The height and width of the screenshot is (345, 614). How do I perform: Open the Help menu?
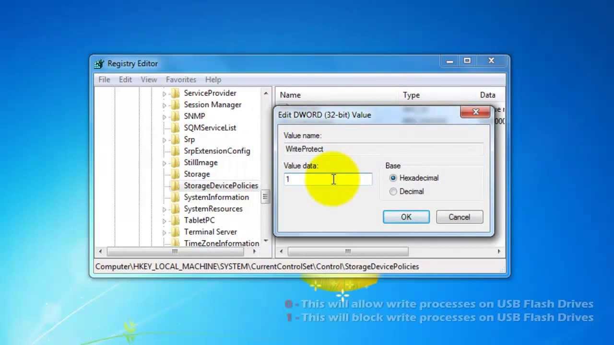[x=213, y=80]
